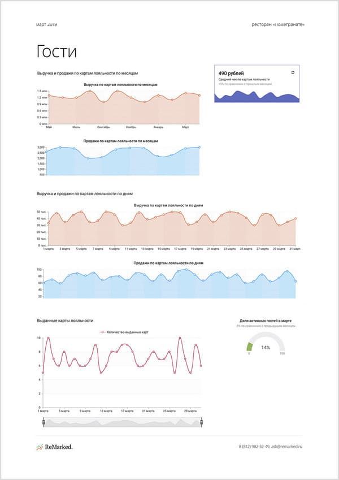Click the first point on daily sales chart
Screen dimensions: 339x480
[44, 283]
